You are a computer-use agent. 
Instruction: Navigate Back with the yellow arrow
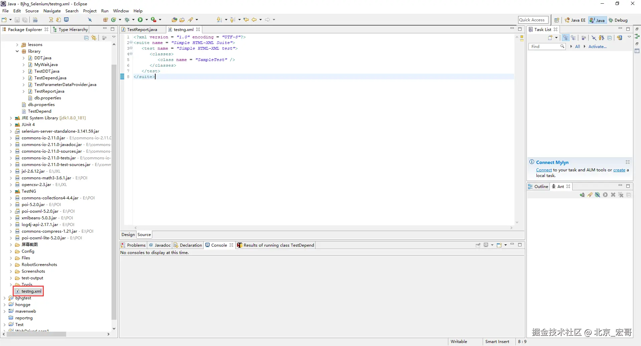coord(254,20)
